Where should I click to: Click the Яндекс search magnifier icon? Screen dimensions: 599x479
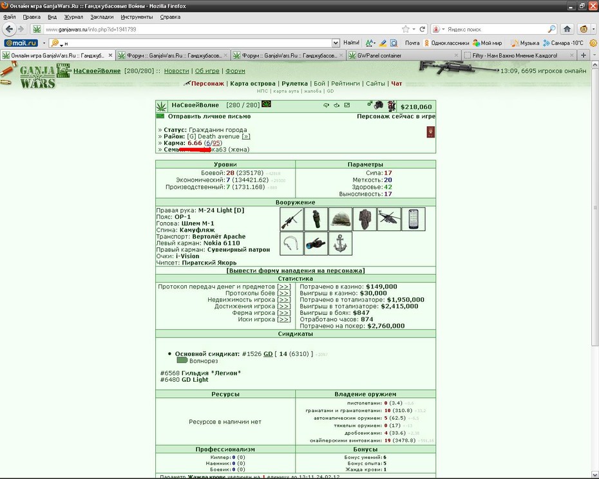tap(551, 29)
